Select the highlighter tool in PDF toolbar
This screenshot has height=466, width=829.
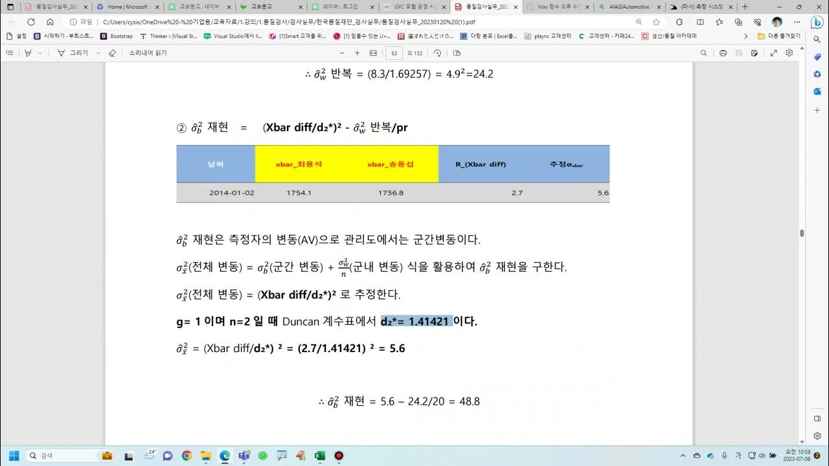[x=28, y=53]
